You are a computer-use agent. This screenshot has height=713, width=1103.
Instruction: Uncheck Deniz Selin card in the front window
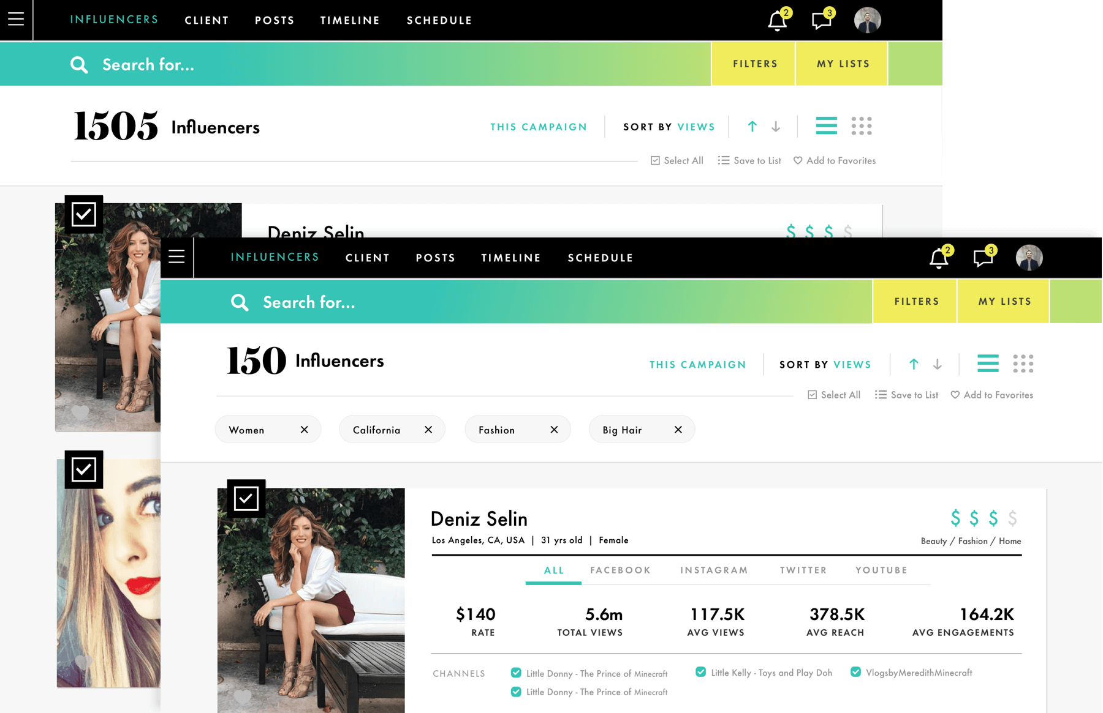(246, 499)
